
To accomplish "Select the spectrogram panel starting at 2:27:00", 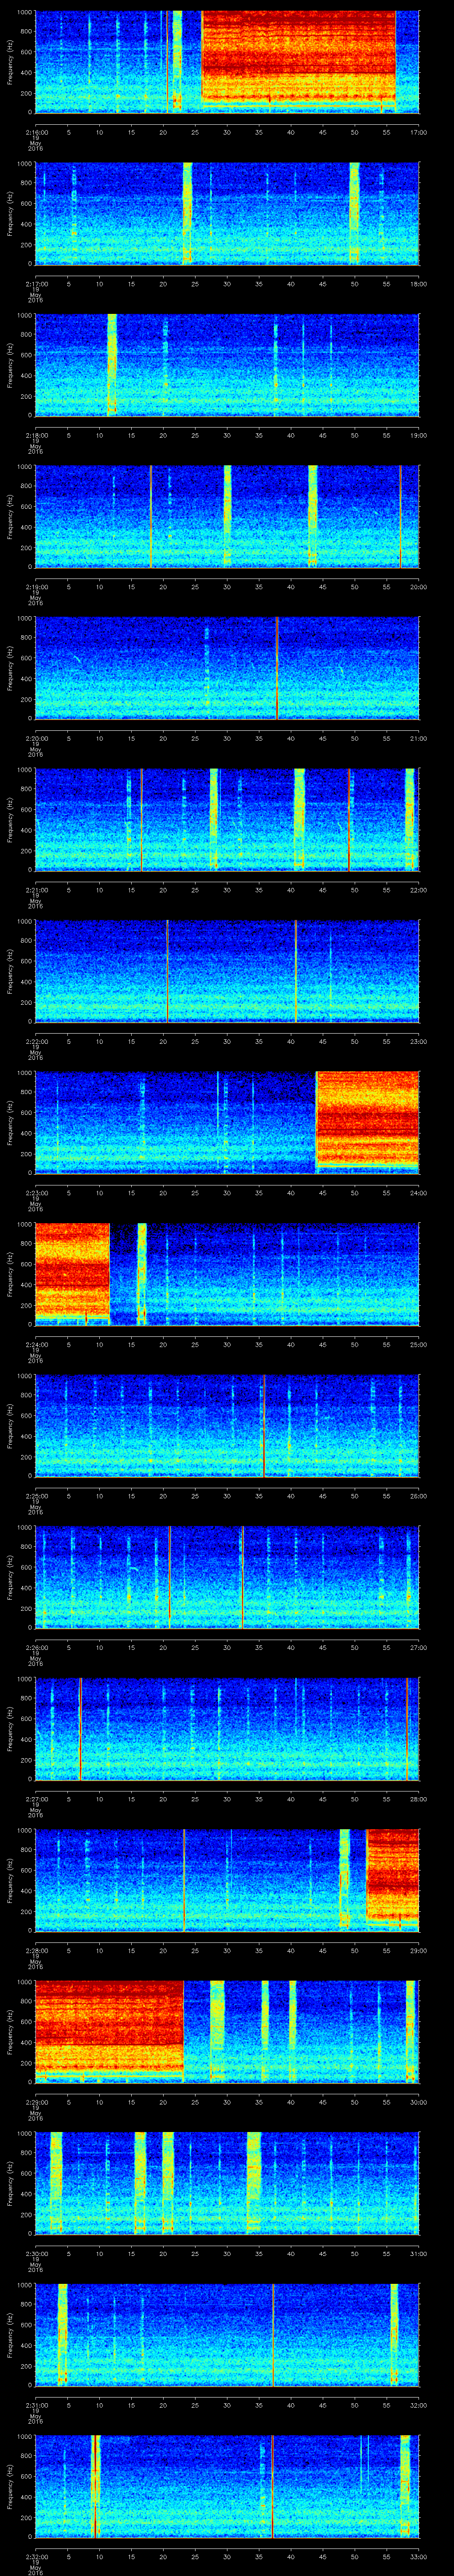I will click(x=227, y=1729).
